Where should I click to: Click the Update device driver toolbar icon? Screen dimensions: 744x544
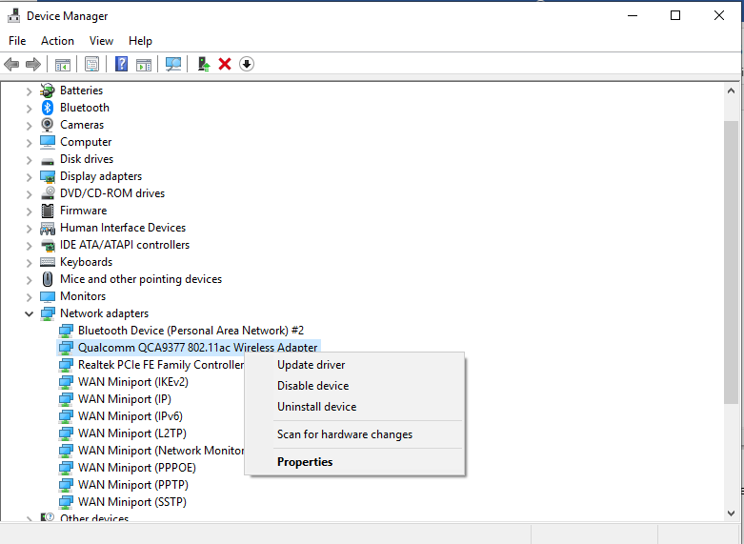pyautogui.click(x=204, y=64)
